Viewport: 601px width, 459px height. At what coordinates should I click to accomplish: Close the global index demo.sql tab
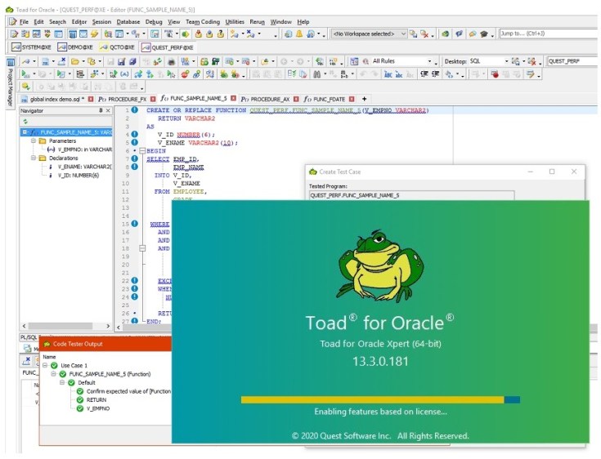(x=91, y=99)
